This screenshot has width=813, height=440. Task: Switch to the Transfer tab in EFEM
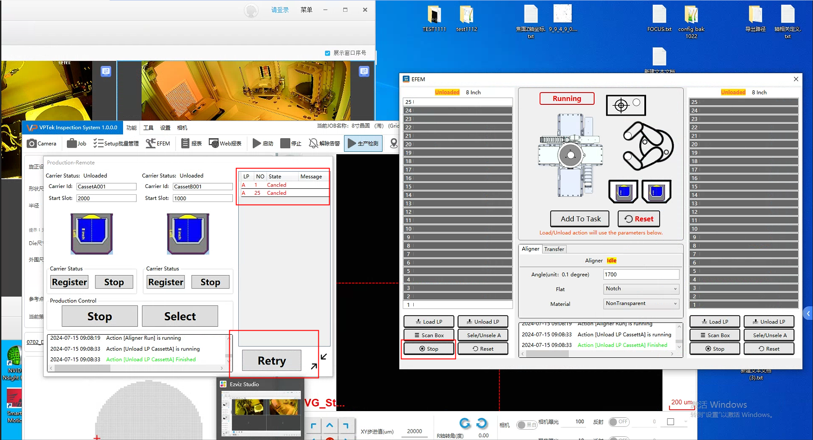pos(554,249)
